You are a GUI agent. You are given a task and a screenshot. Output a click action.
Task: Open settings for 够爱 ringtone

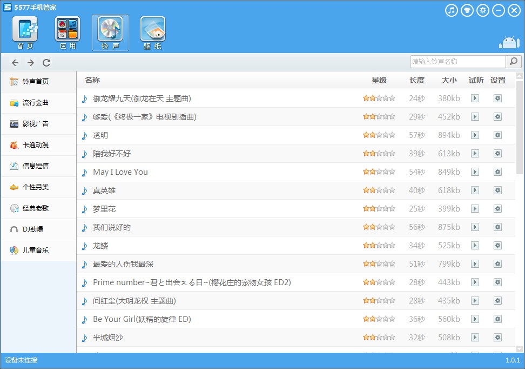(497, 117)
